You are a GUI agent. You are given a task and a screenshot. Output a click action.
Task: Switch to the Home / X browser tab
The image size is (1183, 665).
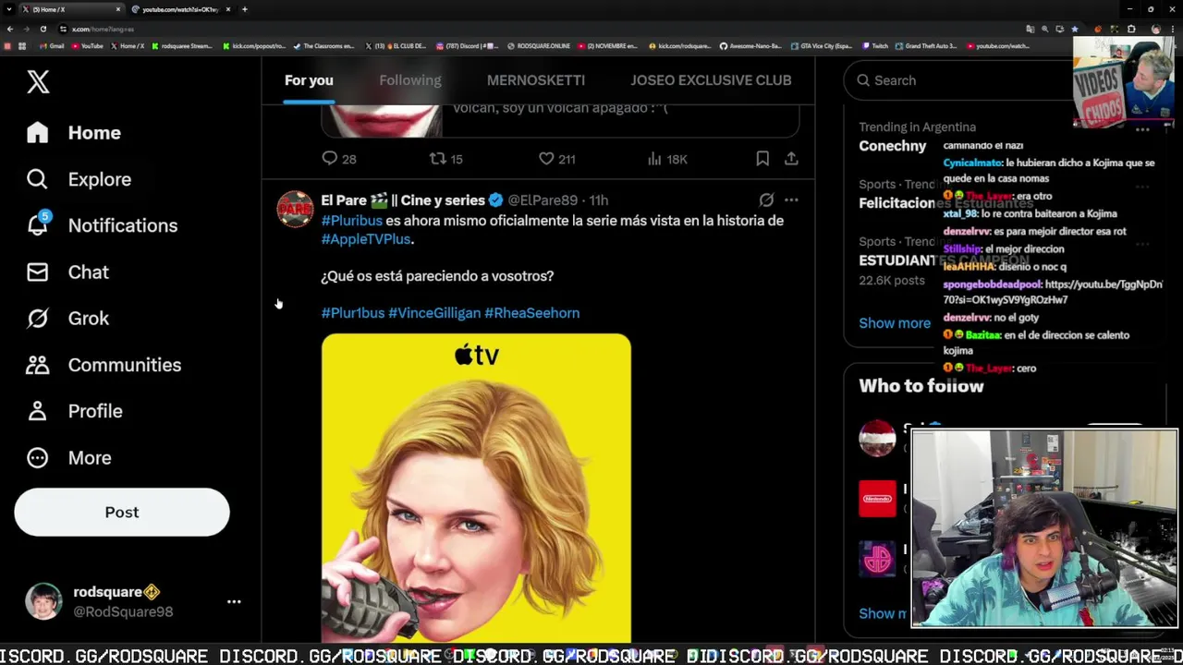(x=72, y=9)
